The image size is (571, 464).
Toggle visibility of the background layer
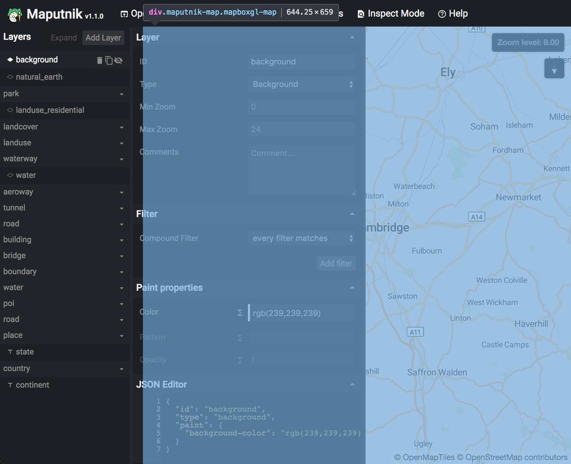click(x=119, y=60)
